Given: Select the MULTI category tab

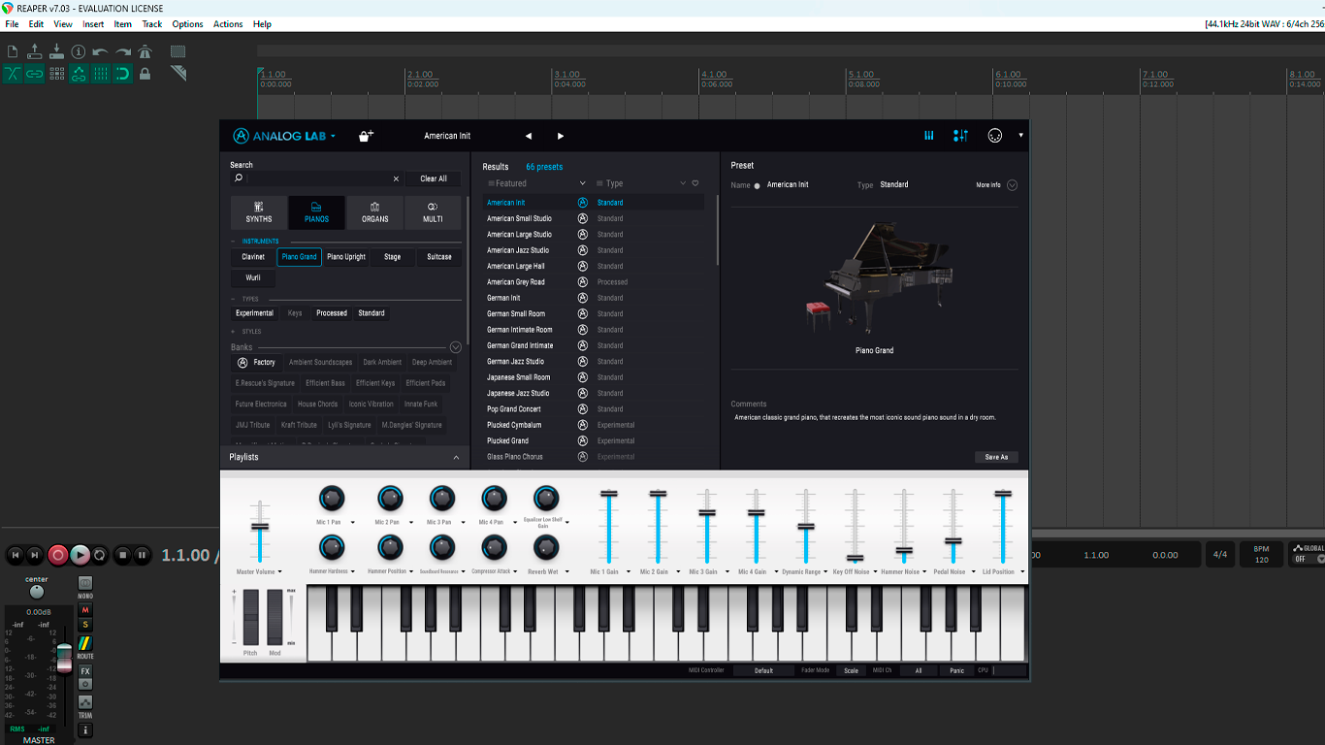Looking at the screenshot, I should coord(433,212).
